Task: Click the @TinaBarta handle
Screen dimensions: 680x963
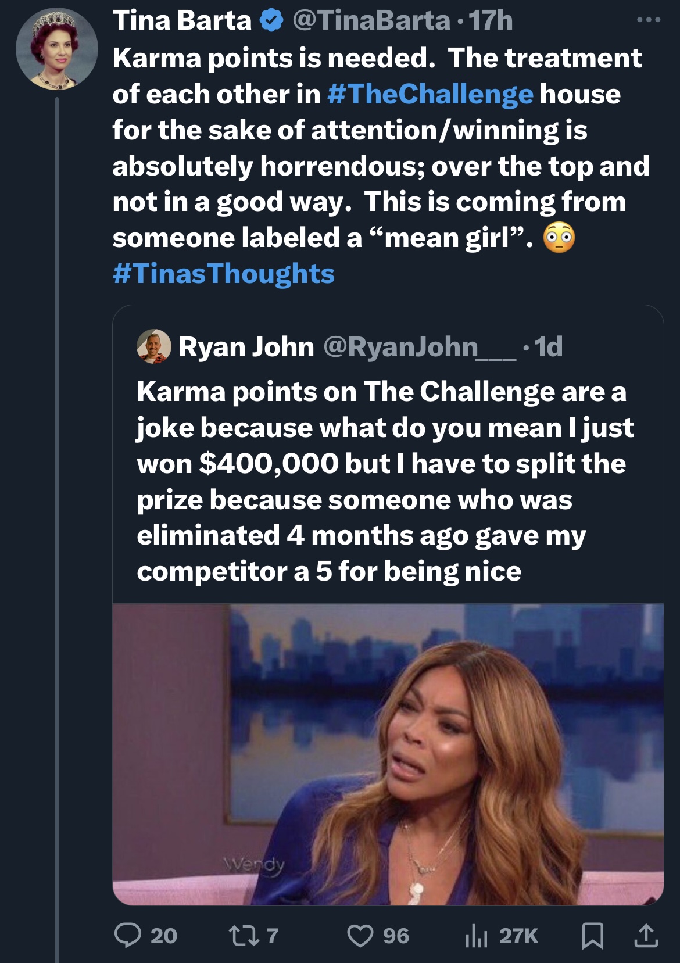Action: tap(371, 21)
